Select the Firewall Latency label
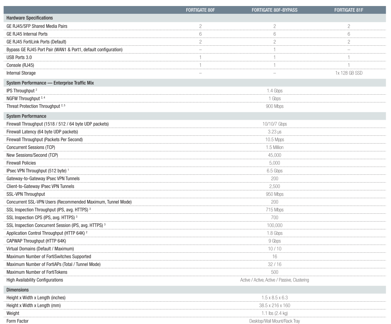Viewport: 391px width, 324px height. (42, 132)
